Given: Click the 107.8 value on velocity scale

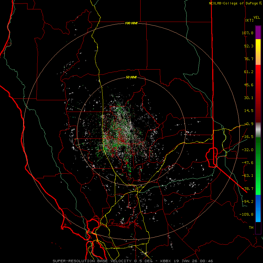Looking at the screenshot, I should (x=248, y=33).
